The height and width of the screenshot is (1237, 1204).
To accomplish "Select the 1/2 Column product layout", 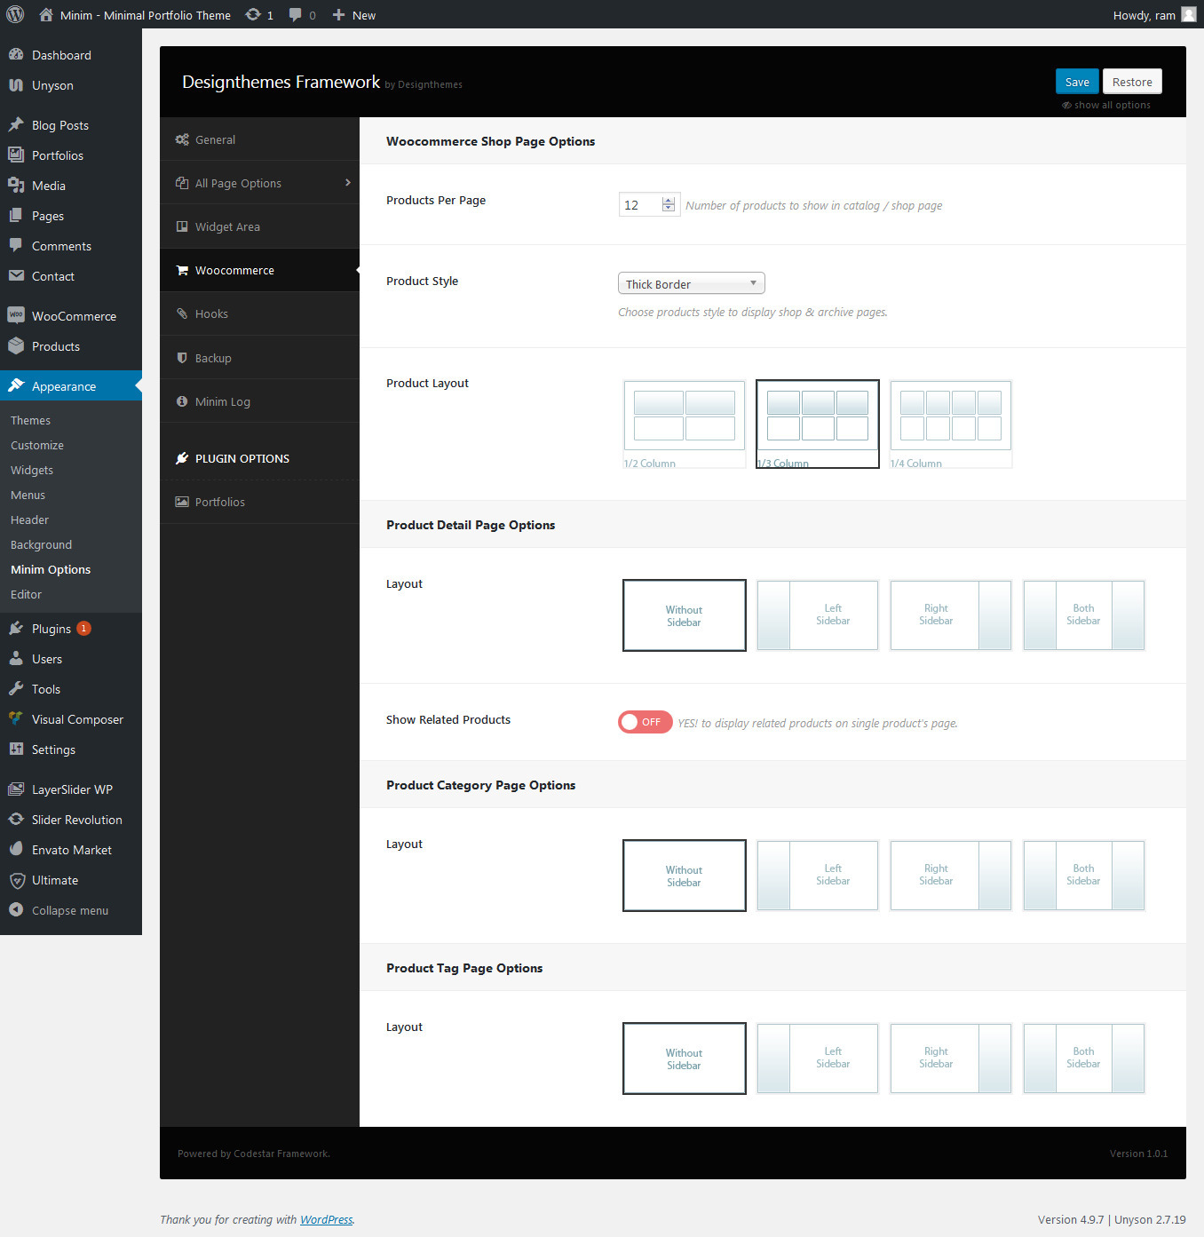I will 685,424.
